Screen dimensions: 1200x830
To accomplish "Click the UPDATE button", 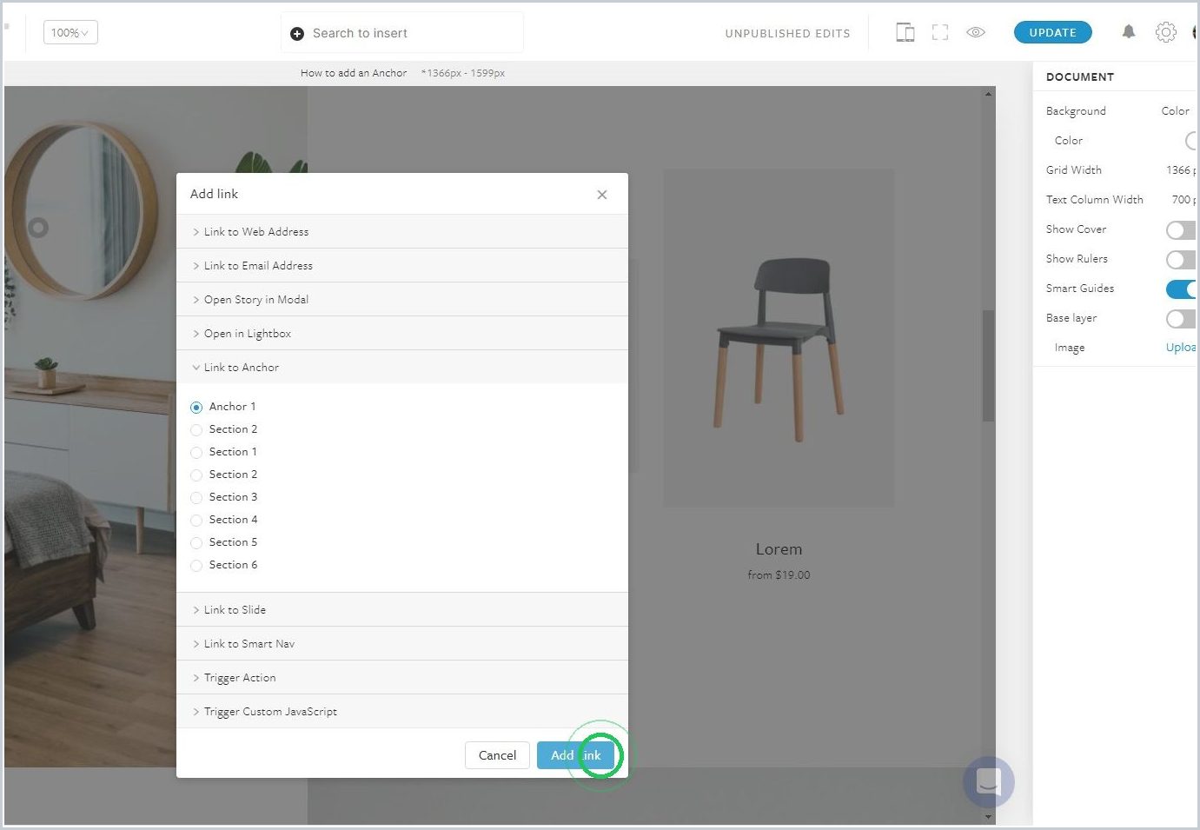I will coord(1052,32).
